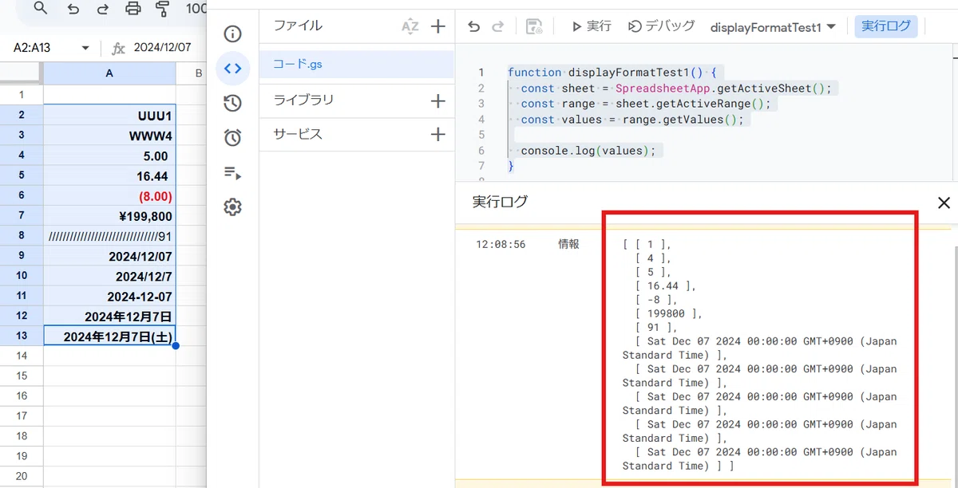Open project history clock icon
The image size is (958, 488).
232,103
